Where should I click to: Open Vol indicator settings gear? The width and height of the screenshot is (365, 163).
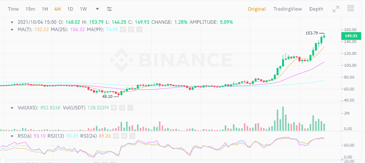122,108
